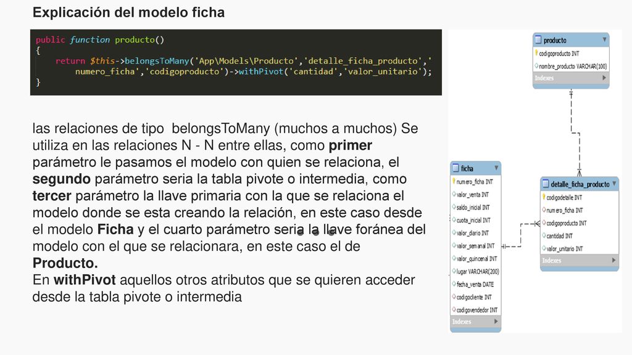This screenshot has height=355, width=632.
Task: Click 'belongsToMany' in the code block
Action: click(157, 61)
